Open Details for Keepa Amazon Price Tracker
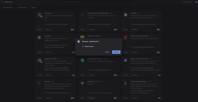Image resolution: width=198 pixels, height=102 pixels. [125, 75]
